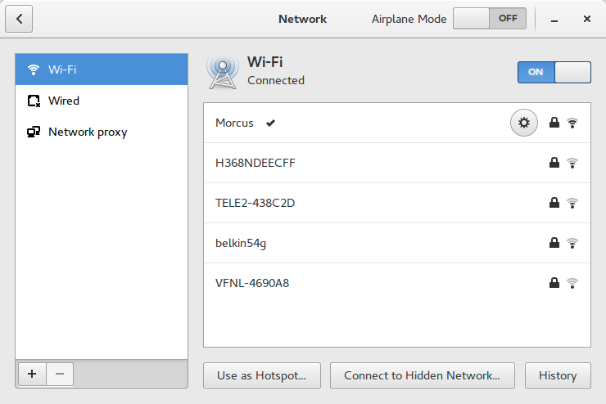Screen dimensions: 606x404
Task: Click the lock icon on H368NDEECFF
Action: [x=554, y=163]
